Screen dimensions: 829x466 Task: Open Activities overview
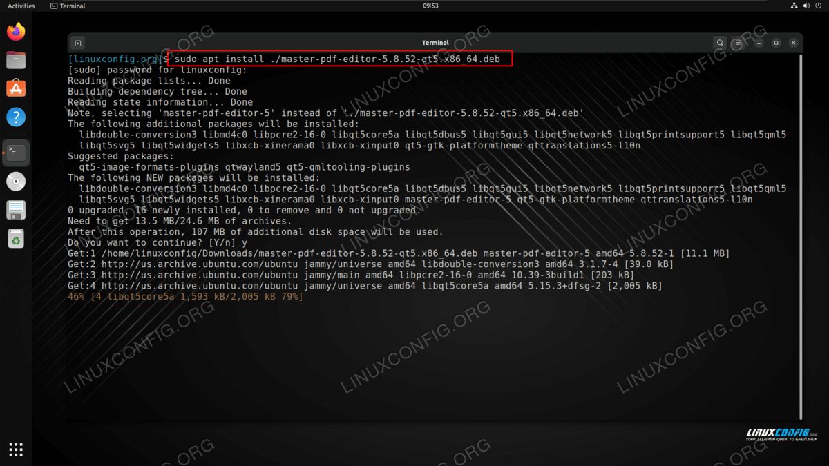(x=21, y=6)
